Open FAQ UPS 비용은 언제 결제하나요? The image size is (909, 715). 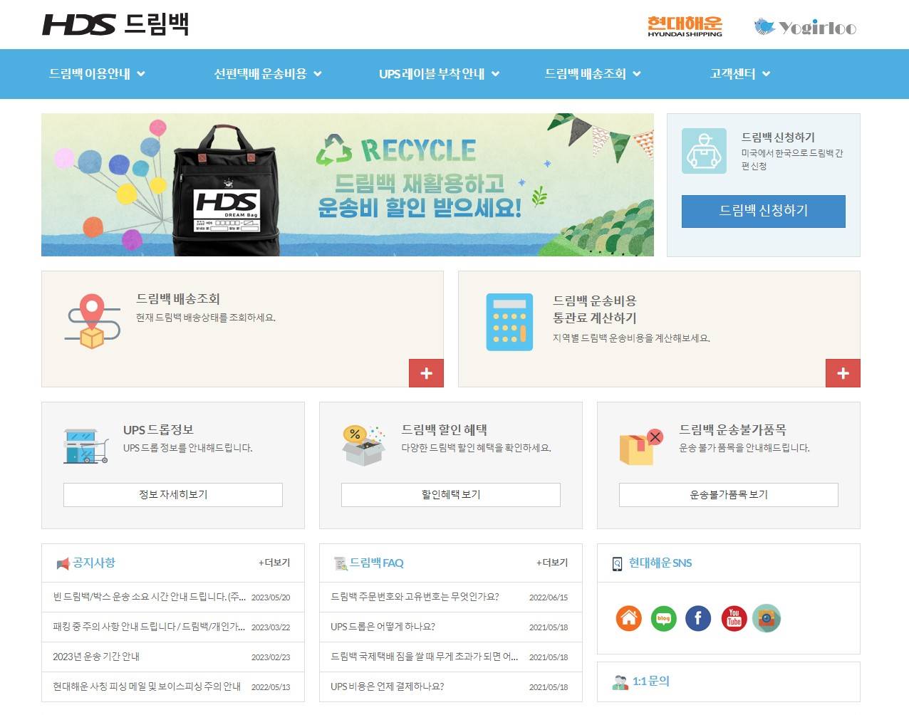click(x=387, y=687)
